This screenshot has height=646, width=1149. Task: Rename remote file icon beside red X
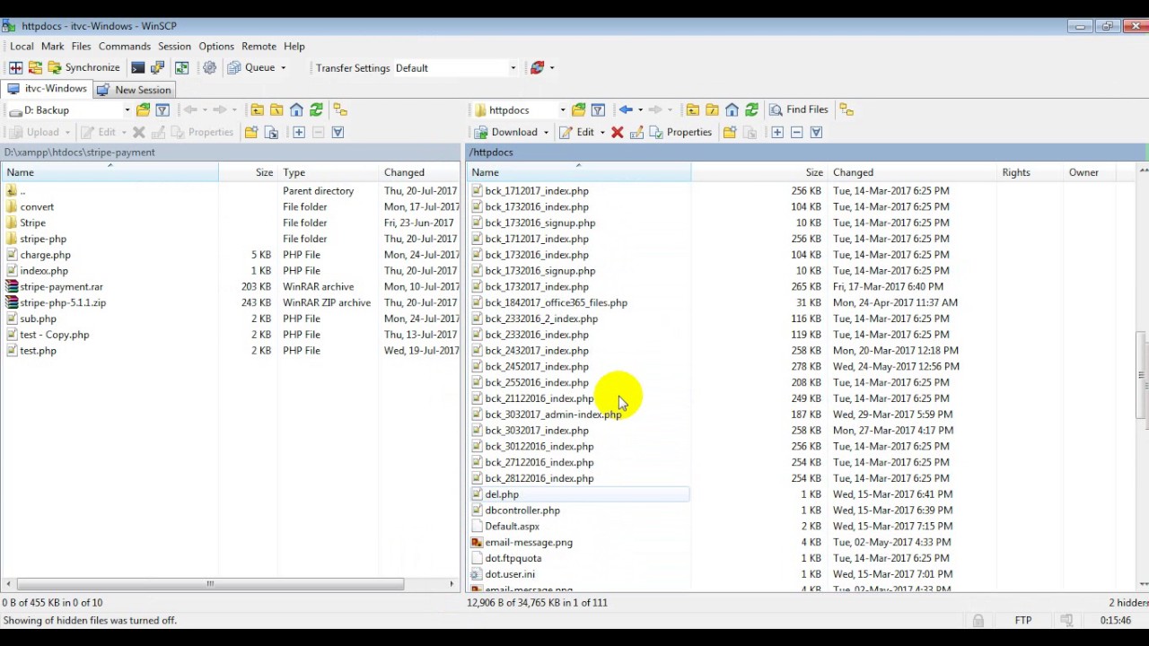coord(636,132)
